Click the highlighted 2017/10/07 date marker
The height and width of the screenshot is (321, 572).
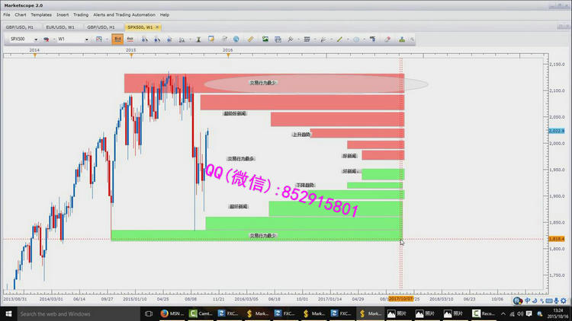coord(401,299)
